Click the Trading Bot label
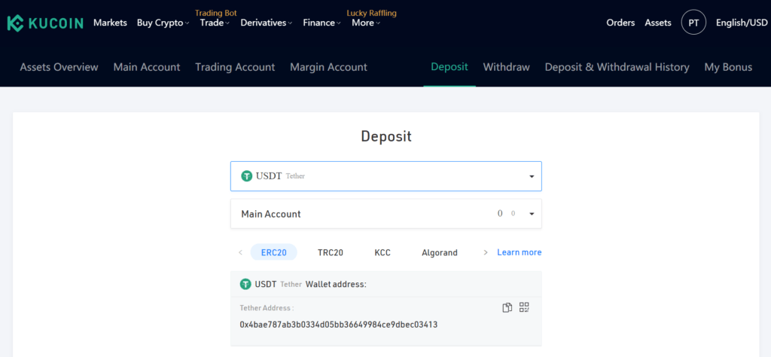 pos(216,13)
